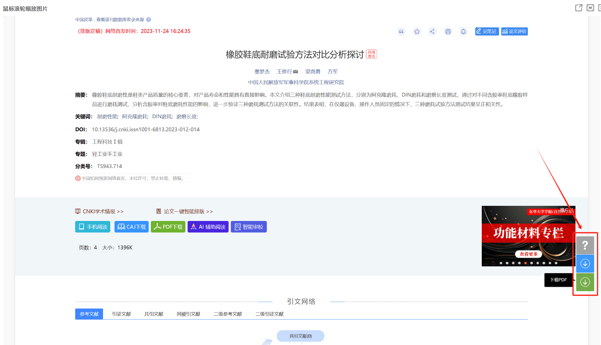601x345 pixels.
Task: Click the floating question mark help icon
Action: pyautogui.click(x=585, y=245)
